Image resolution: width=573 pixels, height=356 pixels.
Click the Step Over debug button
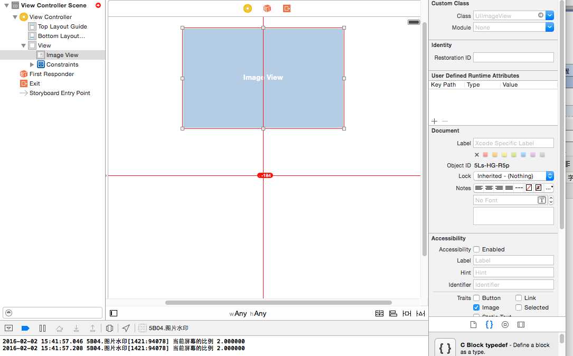[x=60, y=328]
